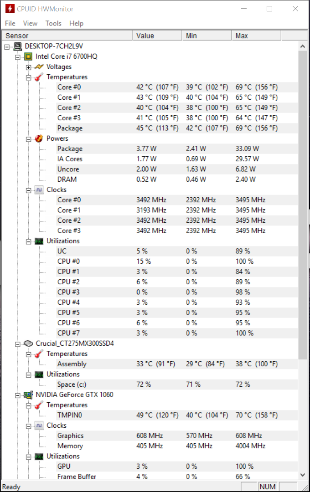Collapse the NVIDIA GeForce GTX 1060 node
310x492 pixels.
click(18, 395)
